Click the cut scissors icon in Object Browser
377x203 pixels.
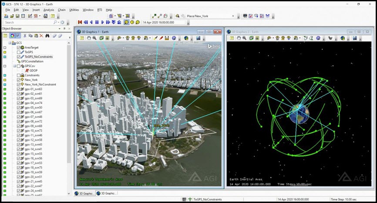pyautogui.click(x=25, y=36)
